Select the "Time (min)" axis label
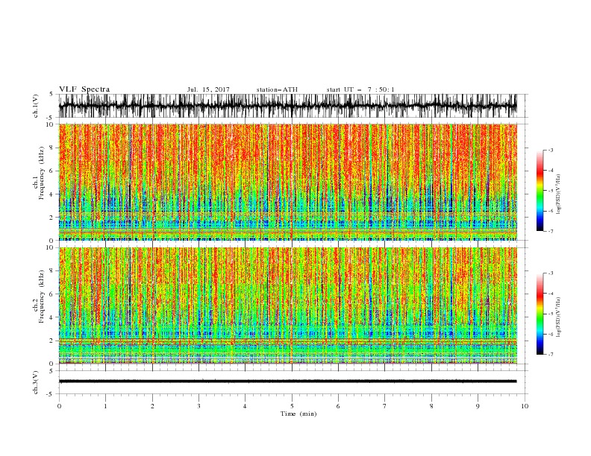The image size is (591, 456). click(298, 414)
